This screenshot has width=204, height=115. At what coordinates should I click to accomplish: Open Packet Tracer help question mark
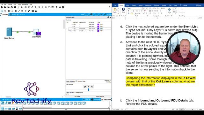point(110,7)
